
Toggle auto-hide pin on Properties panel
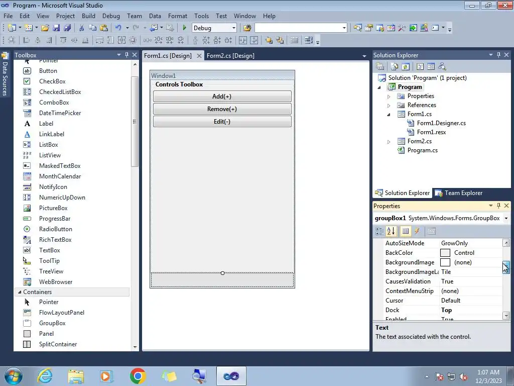[x=498, y=206]
